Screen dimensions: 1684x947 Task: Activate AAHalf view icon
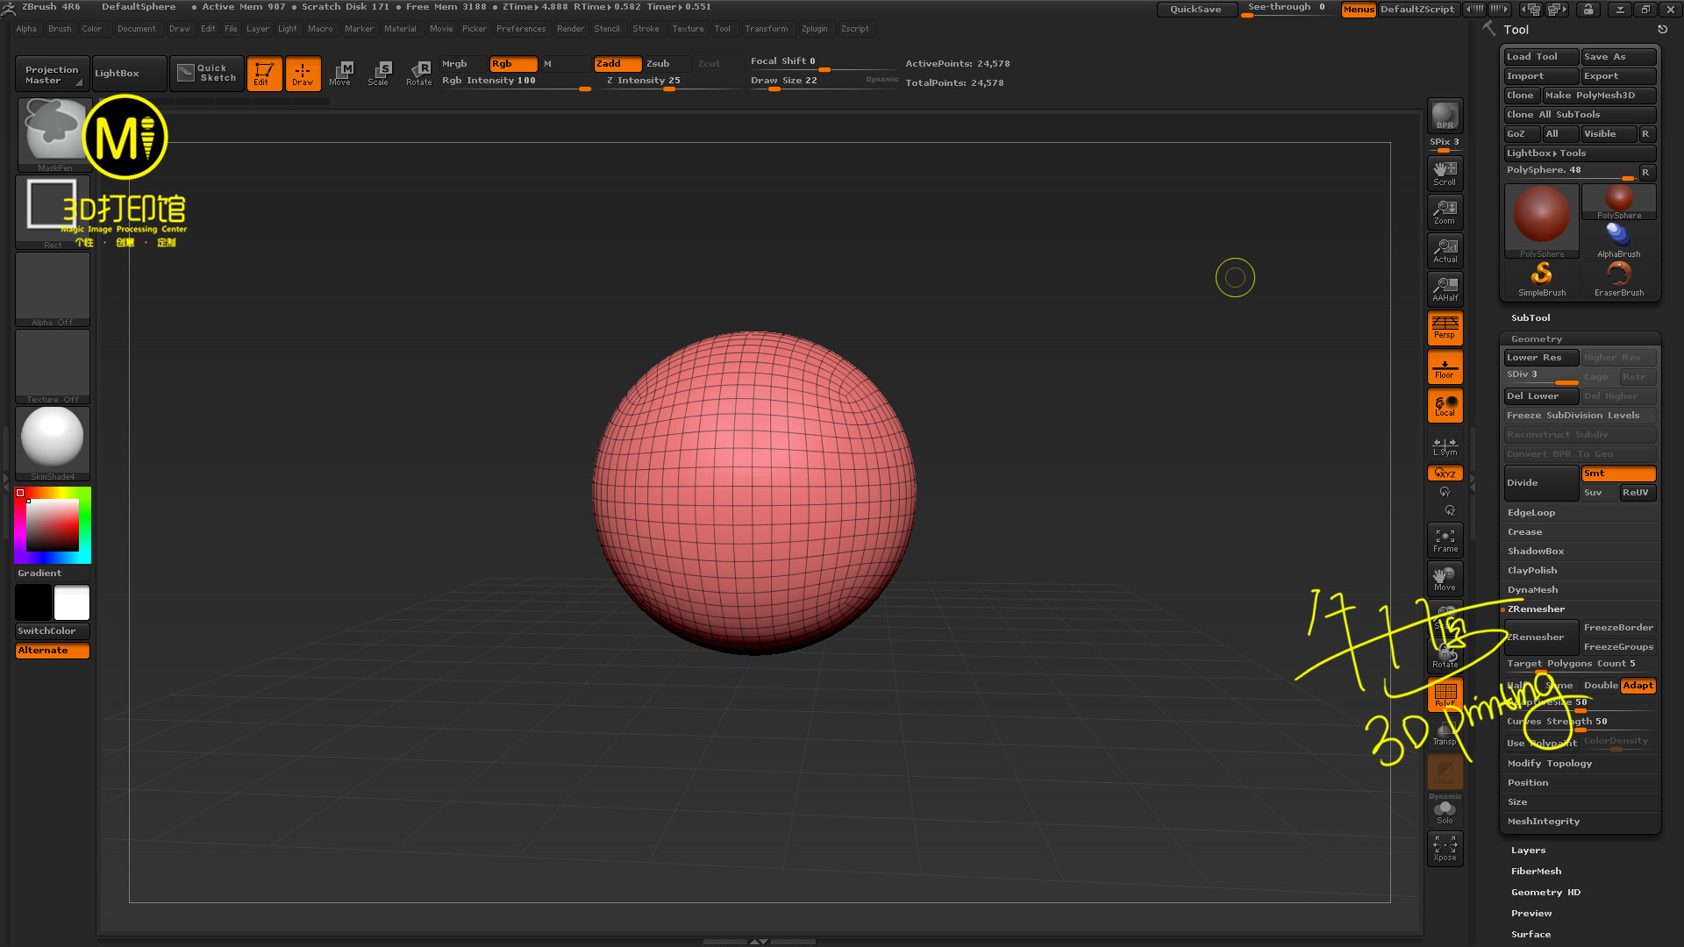click(x=1445, y=288)
